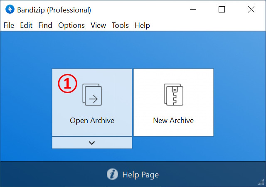
Task: Follow the Help Page link text
Action: (140, 175)
